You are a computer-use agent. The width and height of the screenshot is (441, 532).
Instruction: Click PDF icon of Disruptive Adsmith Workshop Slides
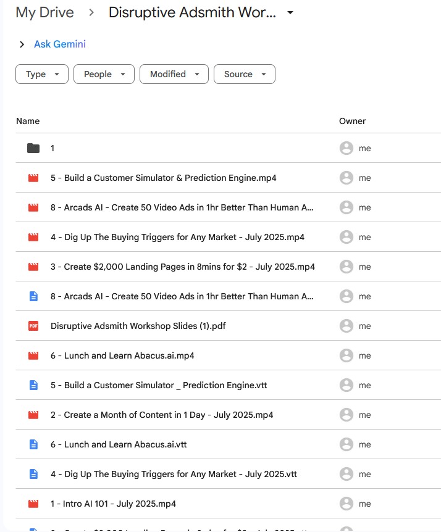[33, 326]
